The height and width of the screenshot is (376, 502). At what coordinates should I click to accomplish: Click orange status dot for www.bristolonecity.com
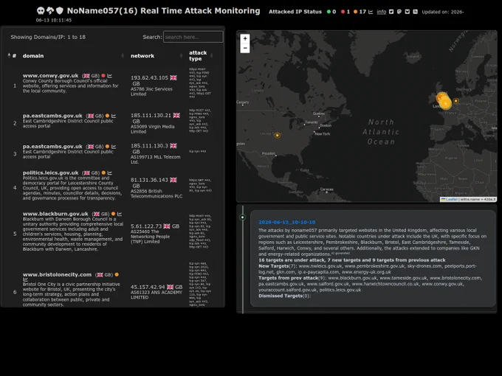click(x=117, y=274)
